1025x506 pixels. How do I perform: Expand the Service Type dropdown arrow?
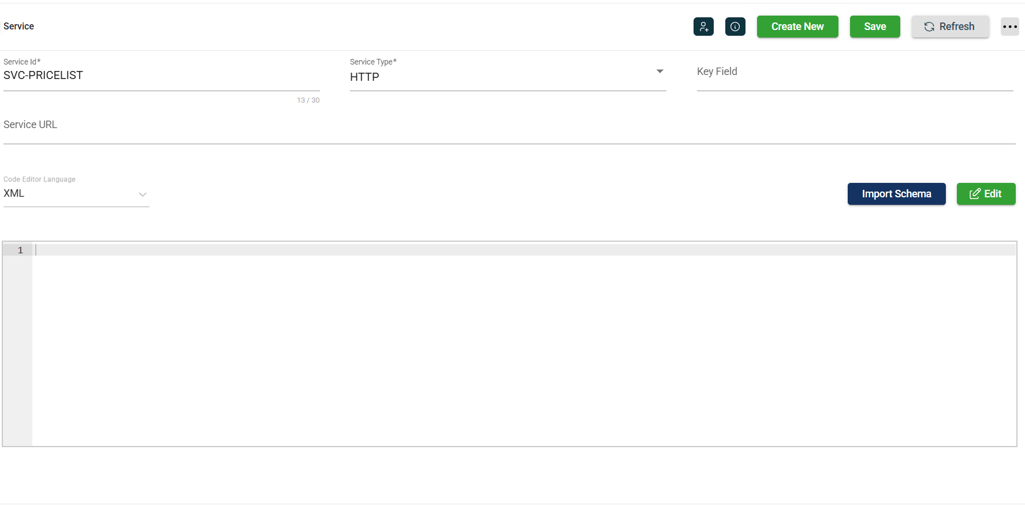click(659, 72)
